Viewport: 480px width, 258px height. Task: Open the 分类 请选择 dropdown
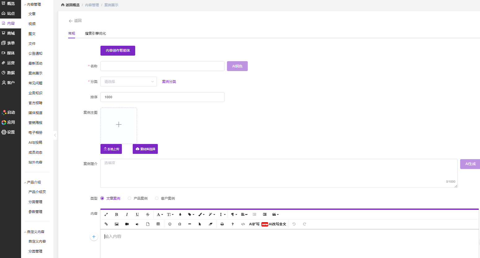(x=129, y=82)
